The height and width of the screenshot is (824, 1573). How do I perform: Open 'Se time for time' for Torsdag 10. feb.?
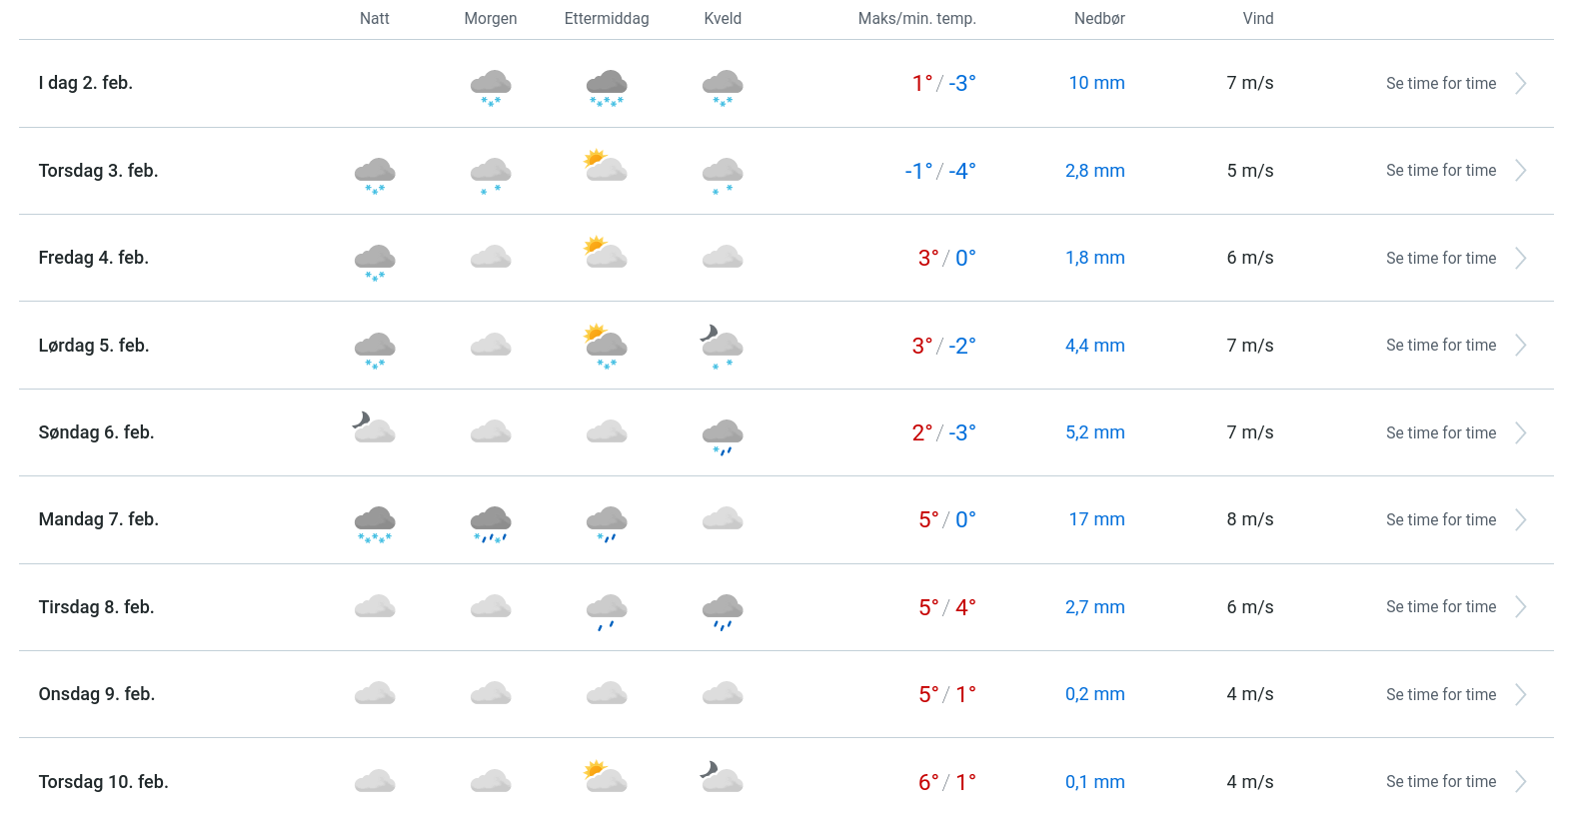(1440, 782)
